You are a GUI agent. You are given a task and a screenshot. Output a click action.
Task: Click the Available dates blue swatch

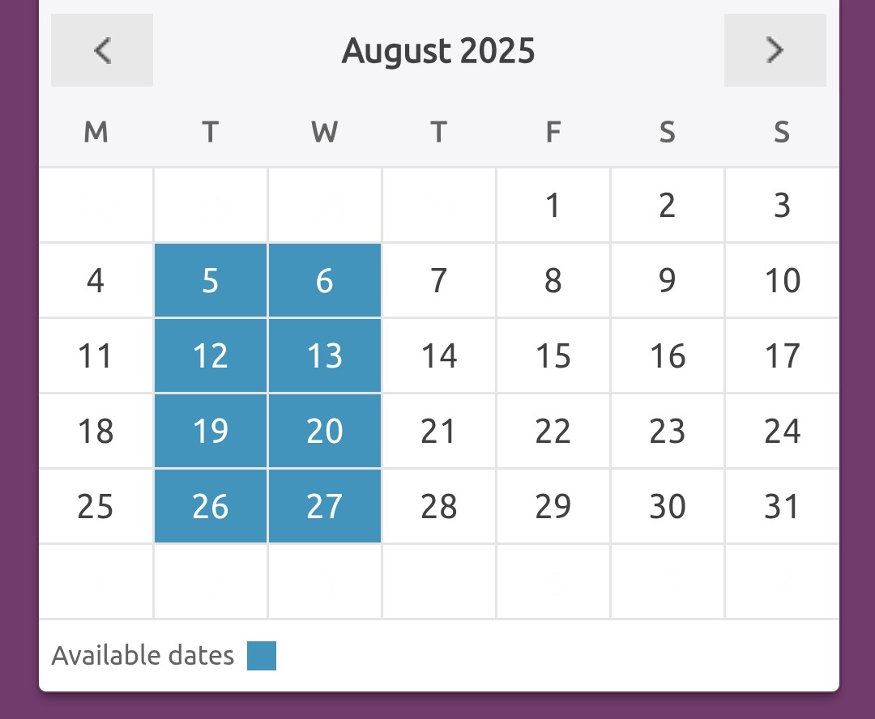[262, 655]
